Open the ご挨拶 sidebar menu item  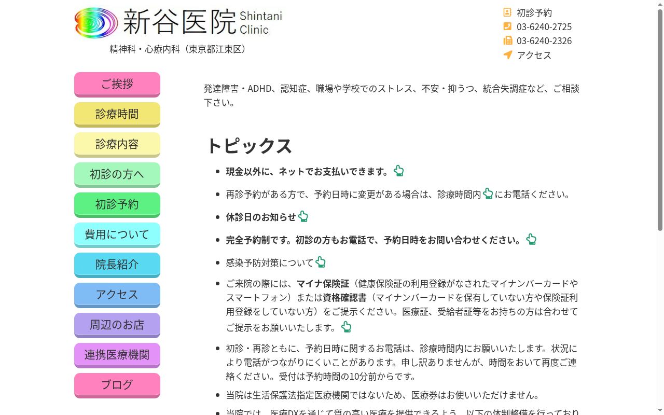click(x=117, y=84)
